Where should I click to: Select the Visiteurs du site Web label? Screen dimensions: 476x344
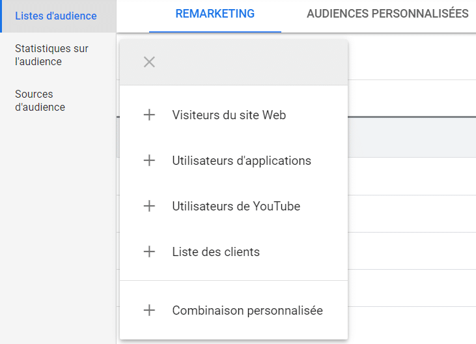pyautogui.click(x=229, y=115)
